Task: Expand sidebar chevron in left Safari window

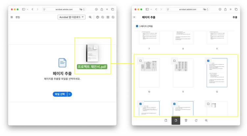Action: click(x=27, y=9)
